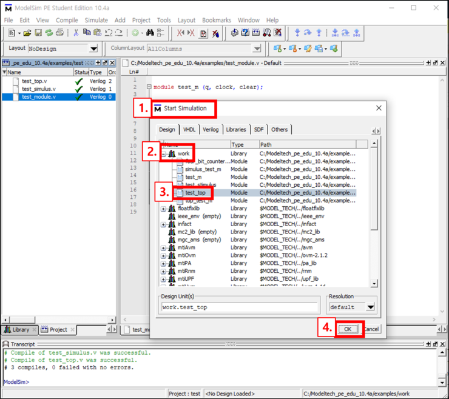This screenshot has width=449, height=399.
Task: Click Cancel in Start Simulation dialog
Action: tap(371, 329)
